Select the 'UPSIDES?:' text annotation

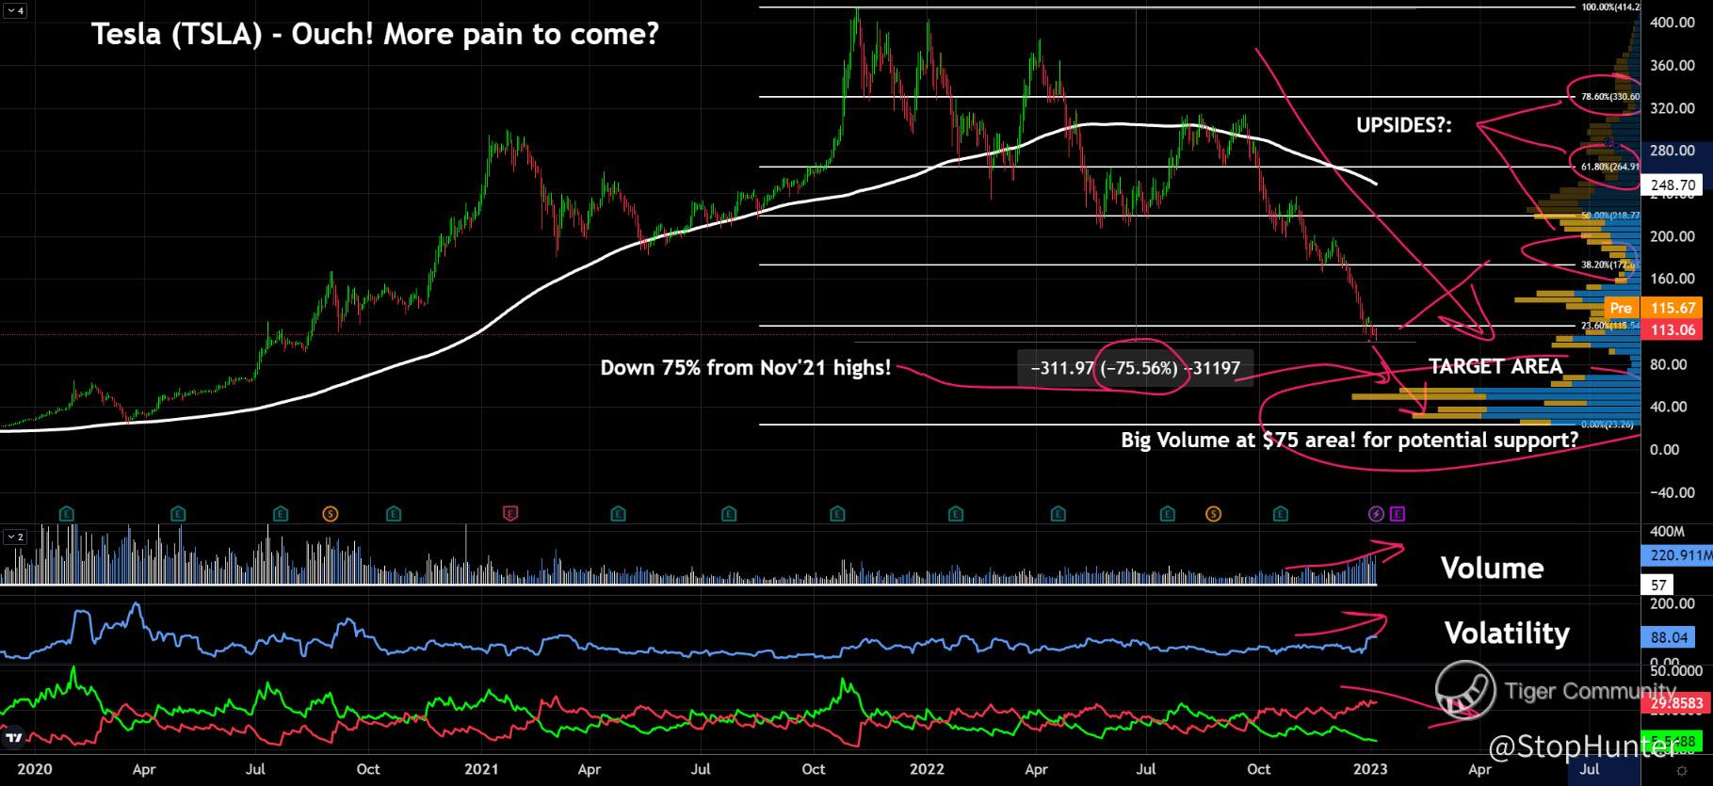1404,126
